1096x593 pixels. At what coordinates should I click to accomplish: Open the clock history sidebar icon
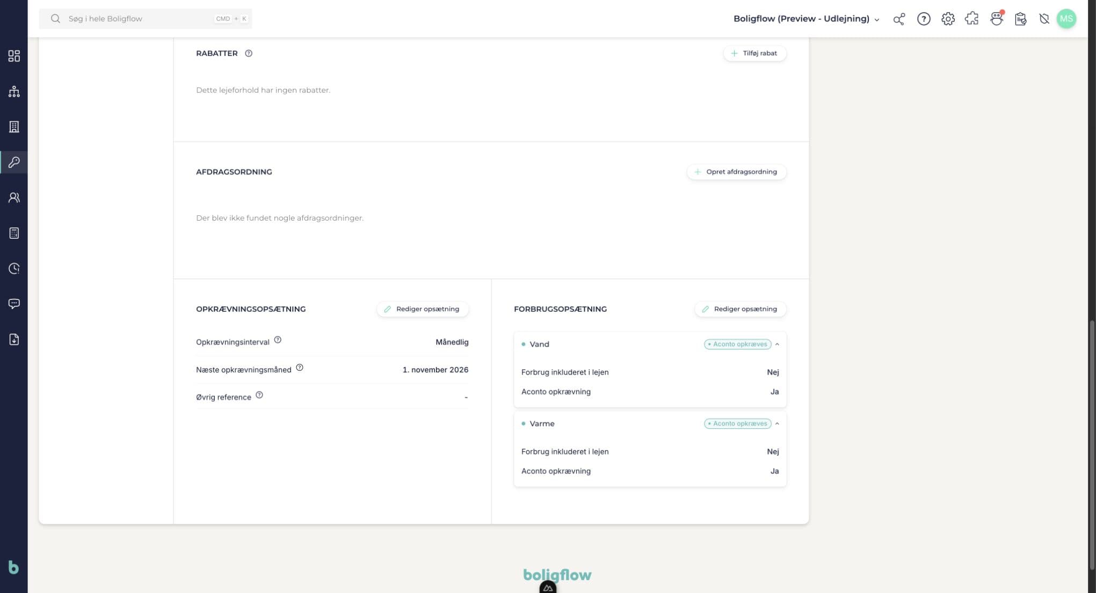[14, 268]
